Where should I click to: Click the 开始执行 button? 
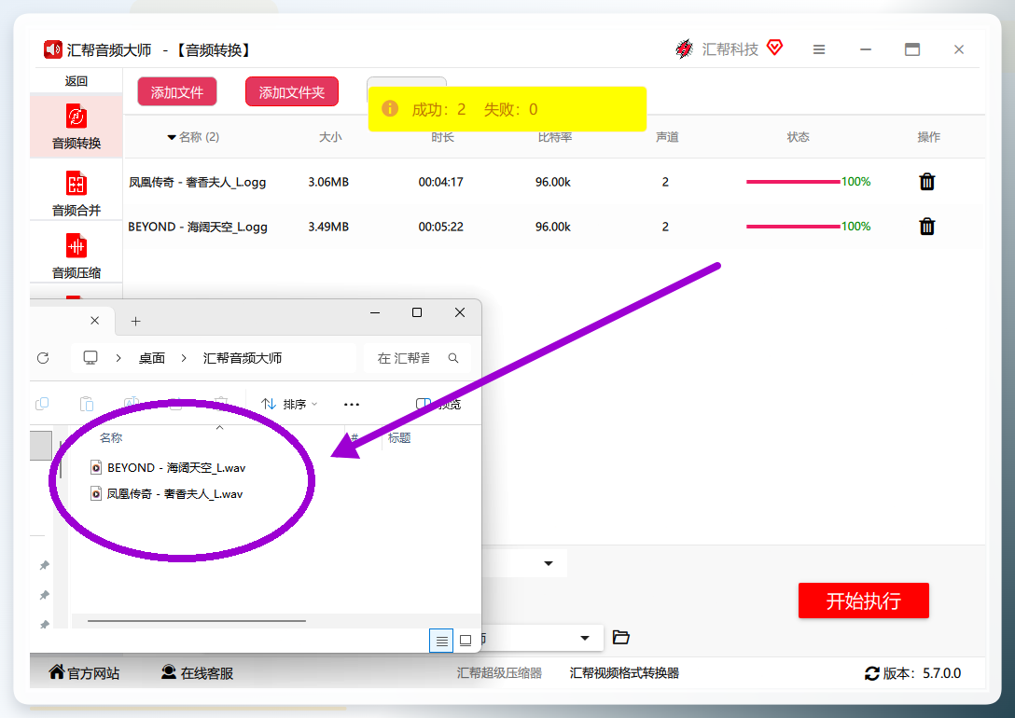click(864, 601)
